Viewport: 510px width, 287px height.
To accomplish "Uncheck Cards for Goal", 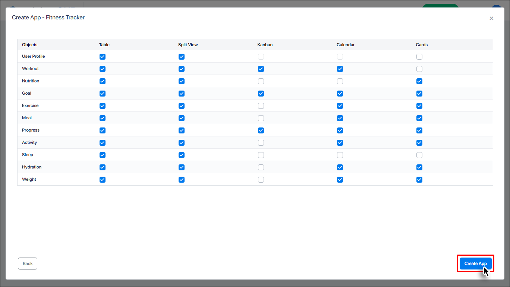I will pos(419,94).
